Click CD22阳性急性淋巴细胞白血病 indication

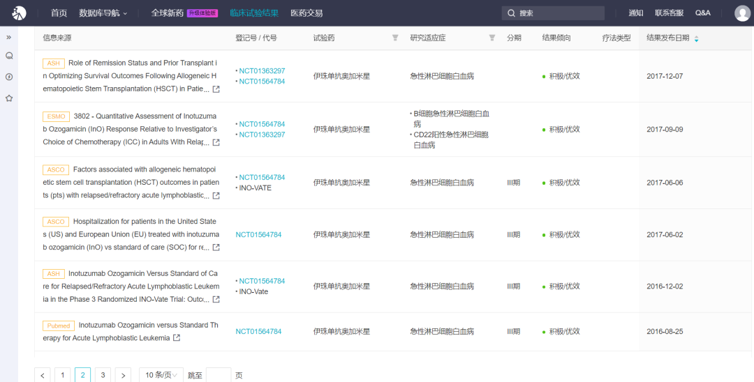coord(450,139)
